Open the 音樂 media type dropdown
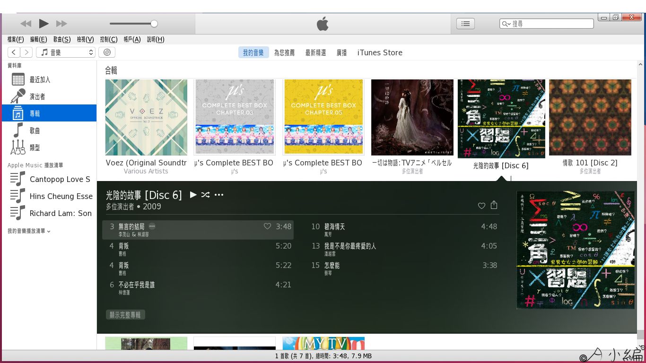 pos(66,52)
